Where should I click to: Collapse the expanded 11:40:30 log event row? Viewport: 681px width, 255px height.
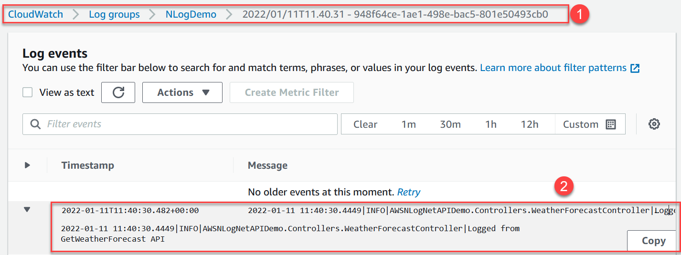(27, 210)
